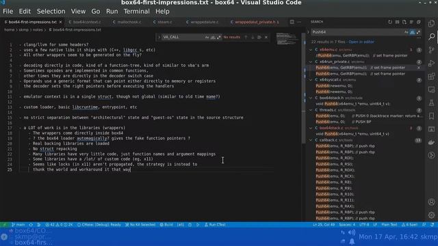
Task: Click No Kit Selected in status bar
Action: click(140, 225)
